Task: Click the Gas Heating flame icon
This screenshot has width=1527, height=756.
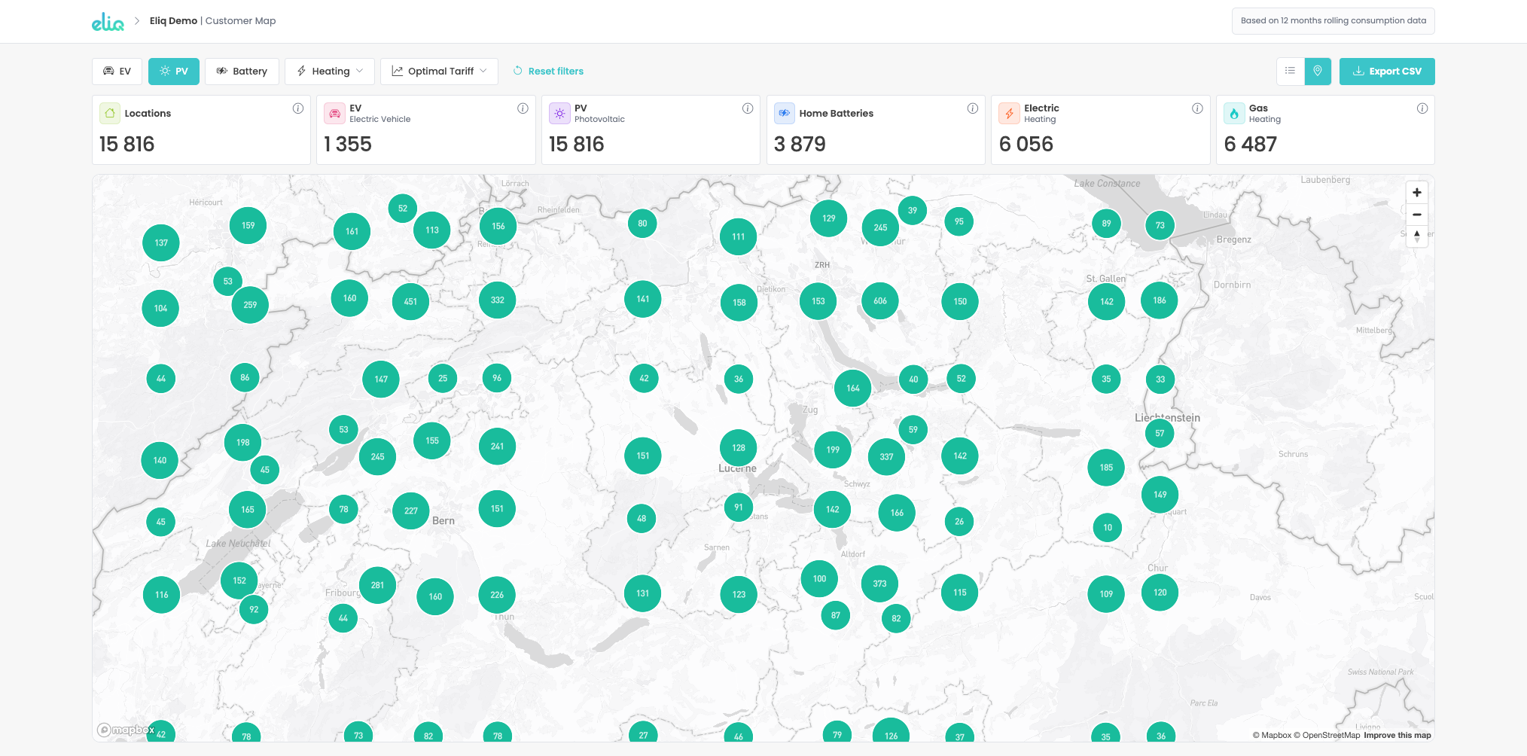Action: pyautogui.click(x=1234, y=113)
